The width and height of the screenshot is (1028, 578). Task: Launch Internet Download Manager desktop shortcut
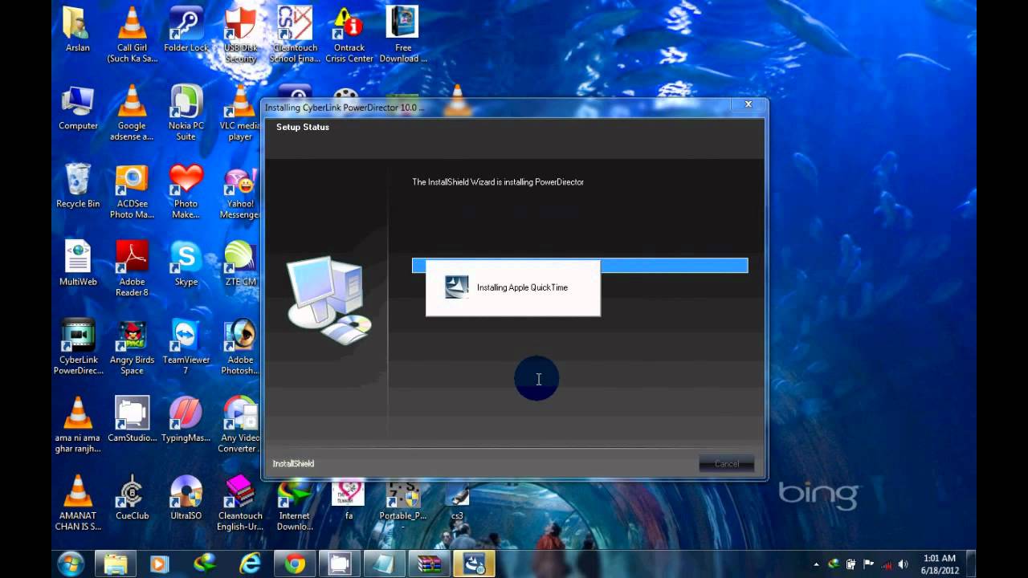[x=295, y=506]
